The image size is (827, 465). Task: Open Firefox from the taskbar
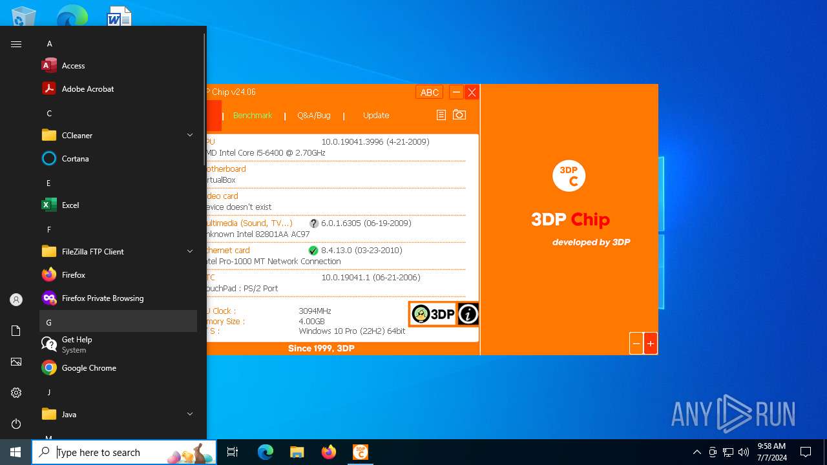[x=328, y=452]
